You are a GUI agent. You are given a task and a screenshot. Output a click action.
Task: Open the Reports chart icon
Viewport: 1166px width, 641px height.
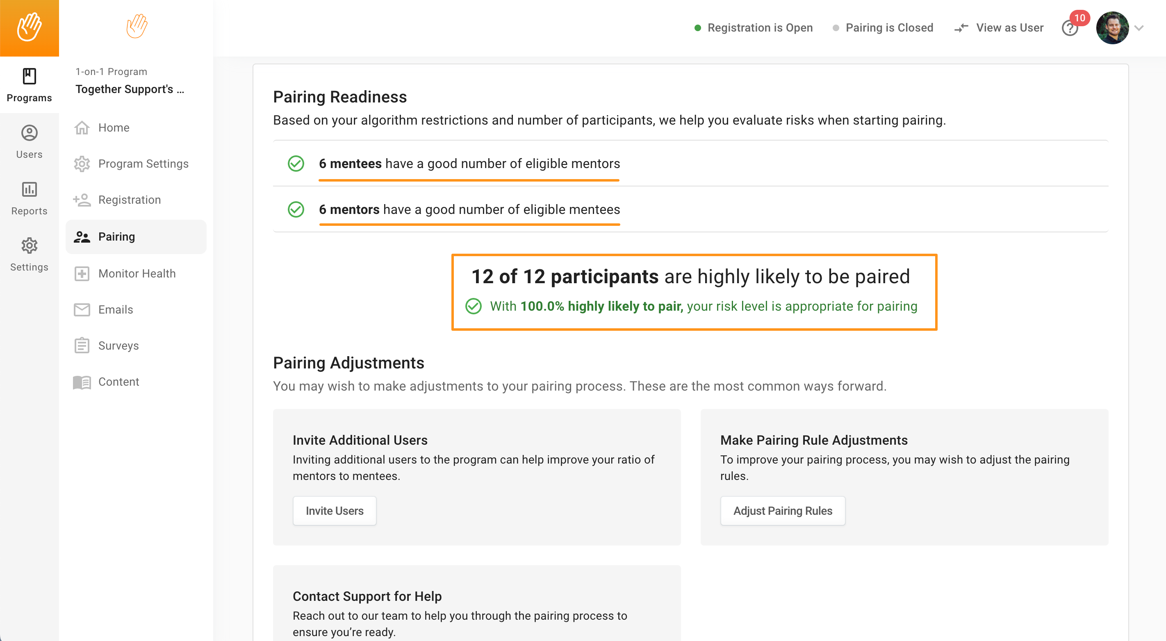tap(30, 189)
